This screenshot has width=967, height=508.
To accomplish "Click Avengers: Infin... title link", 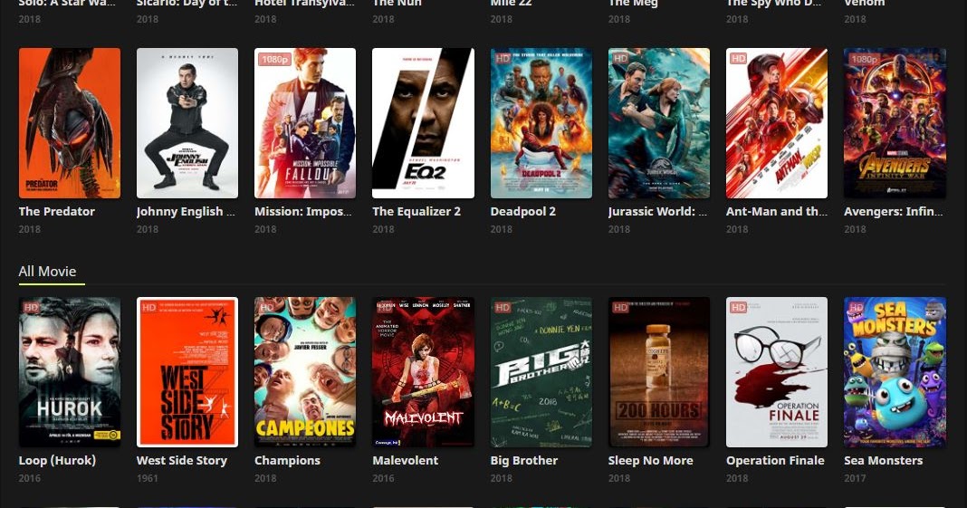I will point(893,212).
